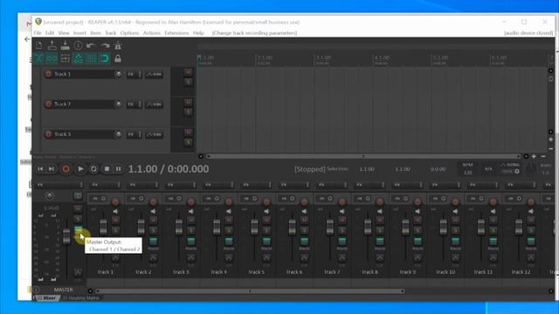Image resolution: width=559 pixels, height=314 pixels.
Task: Arm mixer Track 4 for recording
Action: click(x=229, y=201)
